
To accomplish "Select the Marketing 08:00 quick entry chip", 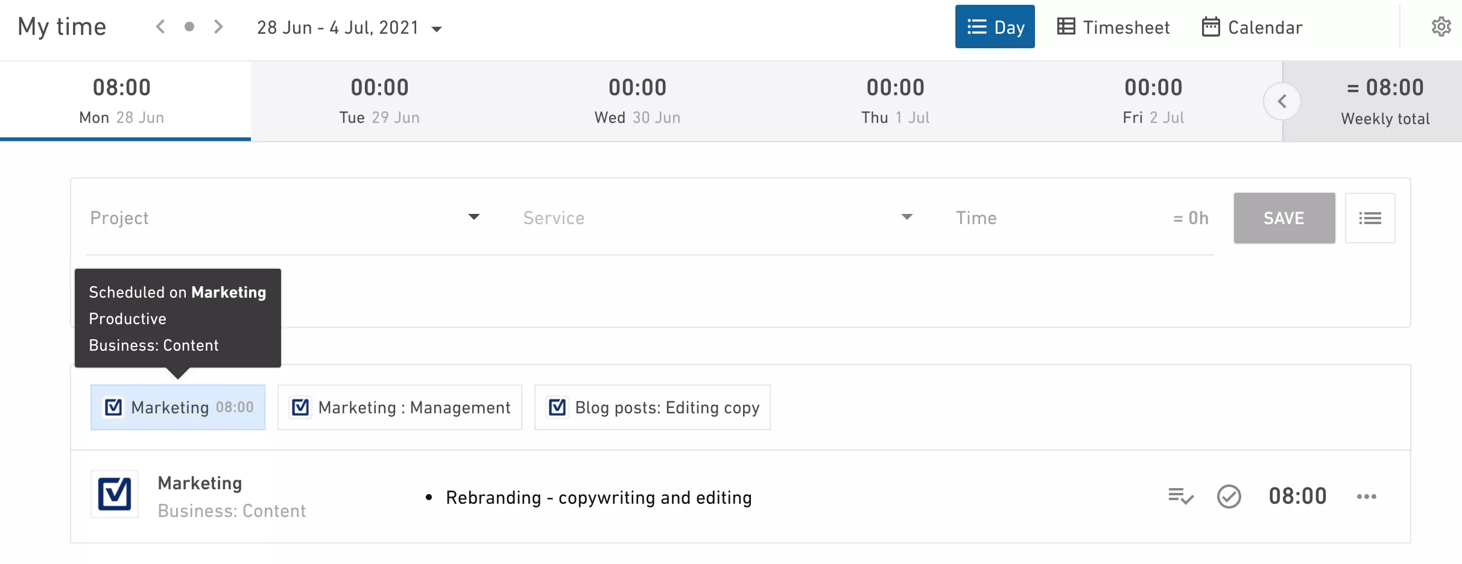I will click(178, 407).
